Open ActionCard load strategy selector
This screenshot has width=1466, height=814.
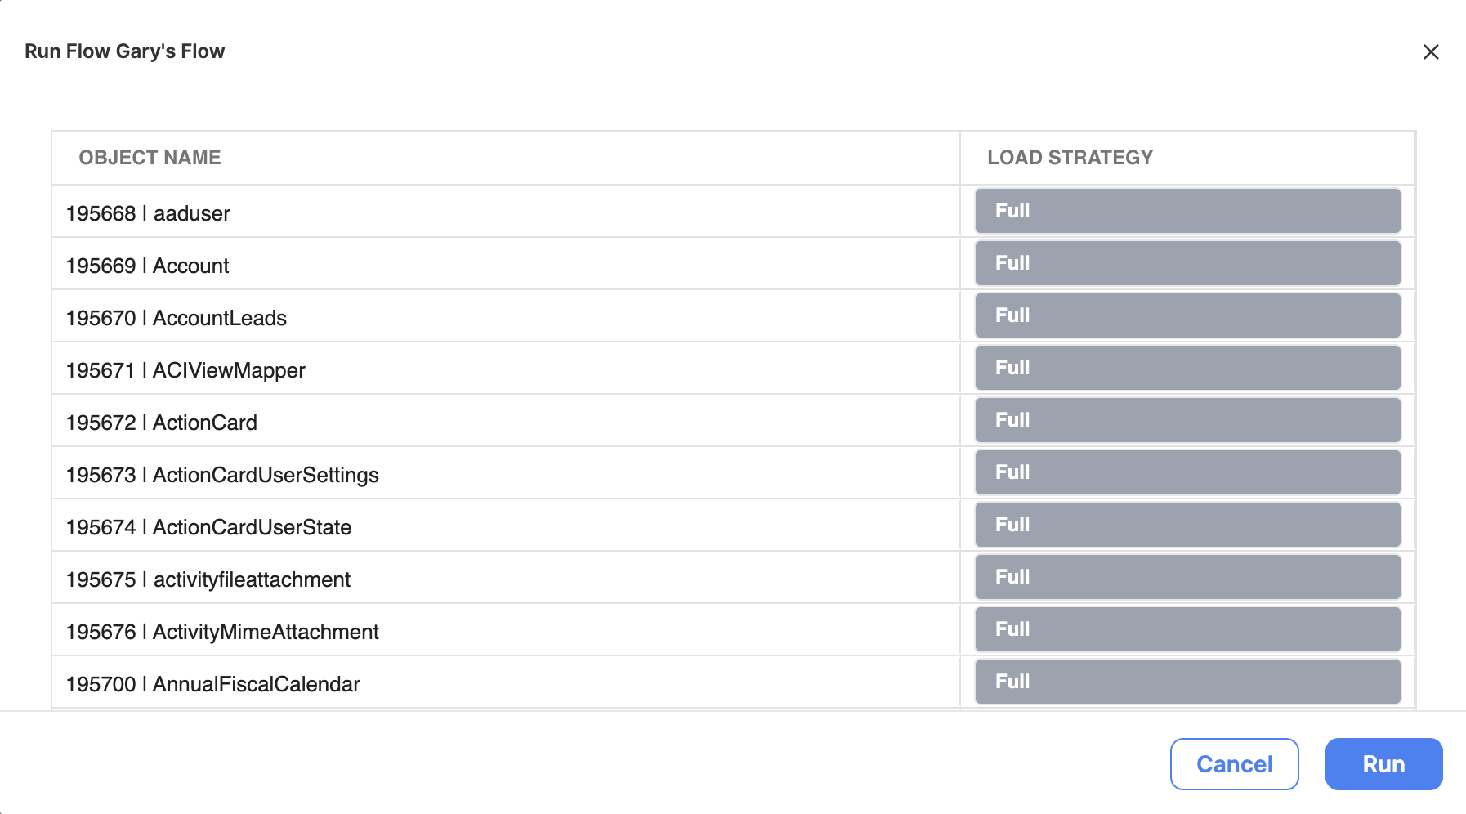click(1187, 420)
